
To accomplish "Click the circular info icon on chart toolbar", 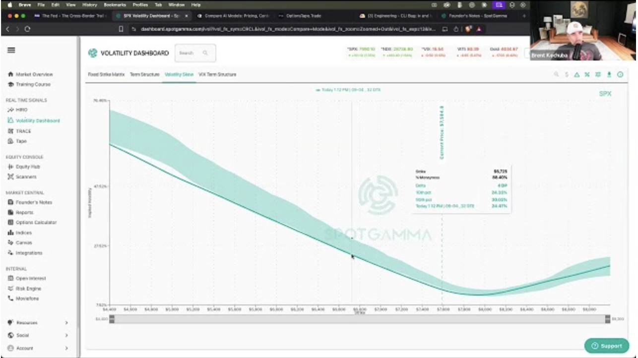I will pyautogui.click(x=620, y=74).
